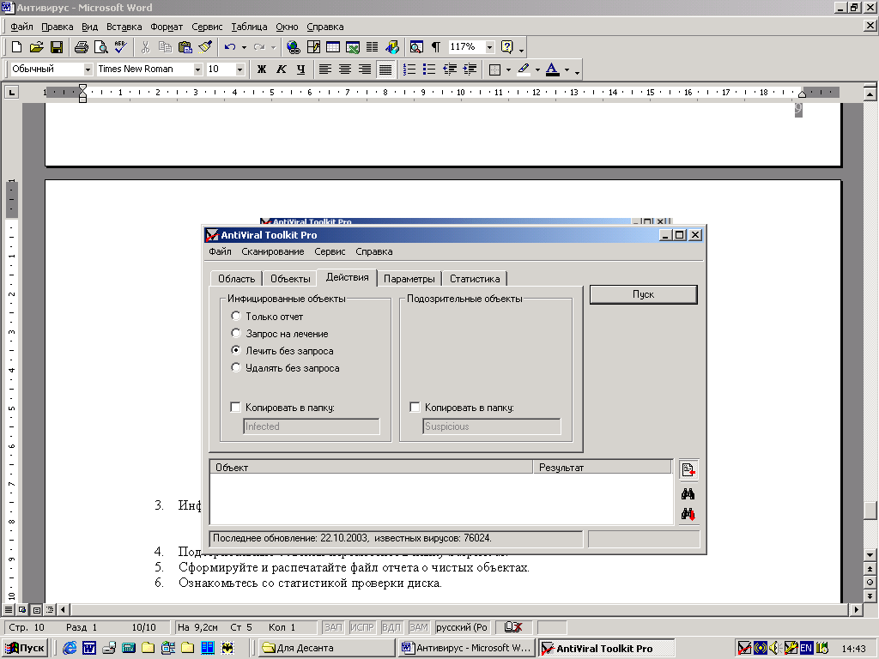Cut selection with the scissors icon
879x659 pixels.
point(145,47)
